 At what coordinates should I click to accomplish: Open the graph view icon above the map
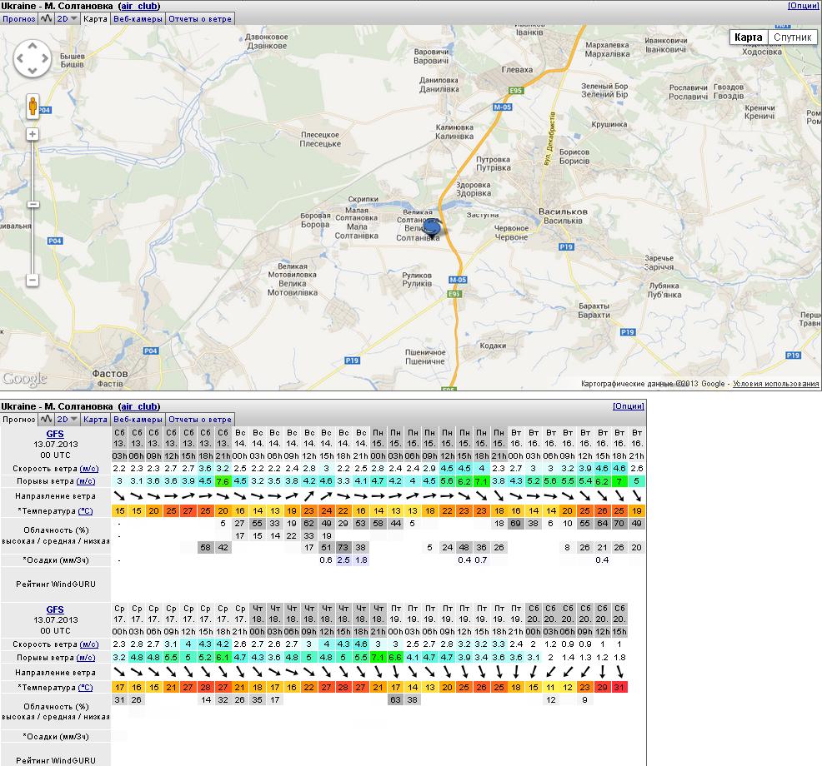click(x=45, y=18)
